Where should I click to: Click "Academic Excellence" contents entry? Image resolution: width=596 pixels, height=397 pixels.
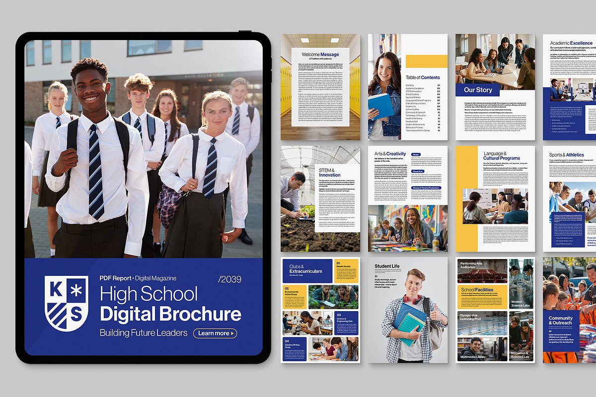click(415, 88)
